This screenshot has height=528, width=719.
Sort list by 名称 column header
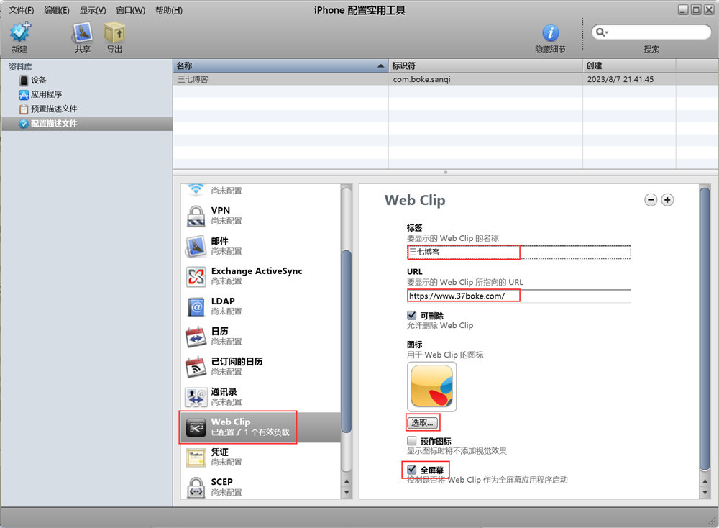tap(280, 65)
